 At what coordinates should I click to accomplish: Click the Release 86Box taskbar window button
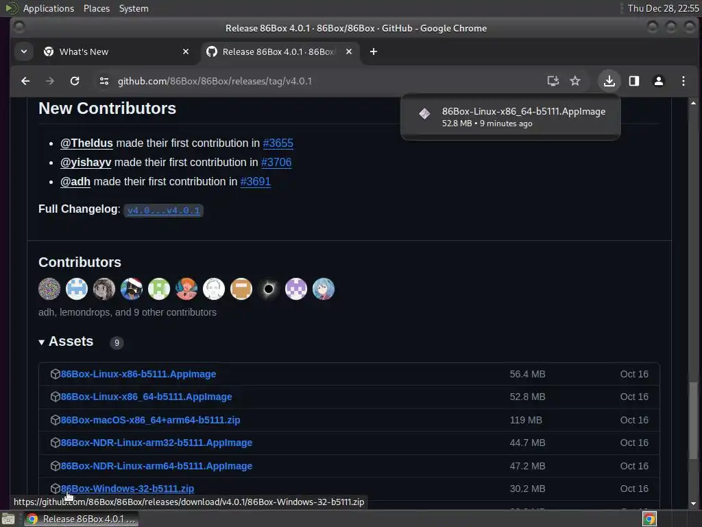coord(81,519)
